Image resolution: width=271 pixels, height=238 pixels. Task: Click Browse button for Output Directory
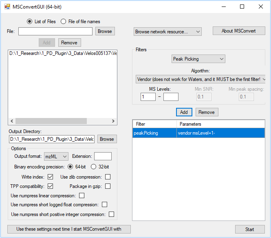[107, 139]
